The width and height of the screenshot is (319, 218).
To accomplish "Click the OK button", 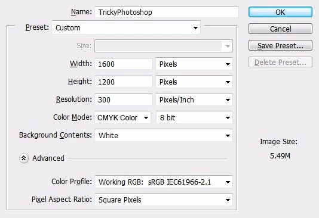I will (x=280, y=12).
